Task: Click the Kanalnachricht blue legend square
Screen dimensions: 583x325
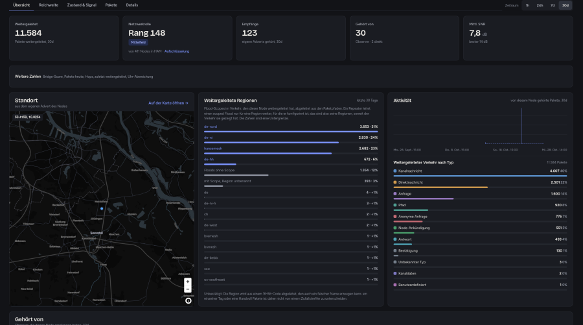Action: coord(395,171)
